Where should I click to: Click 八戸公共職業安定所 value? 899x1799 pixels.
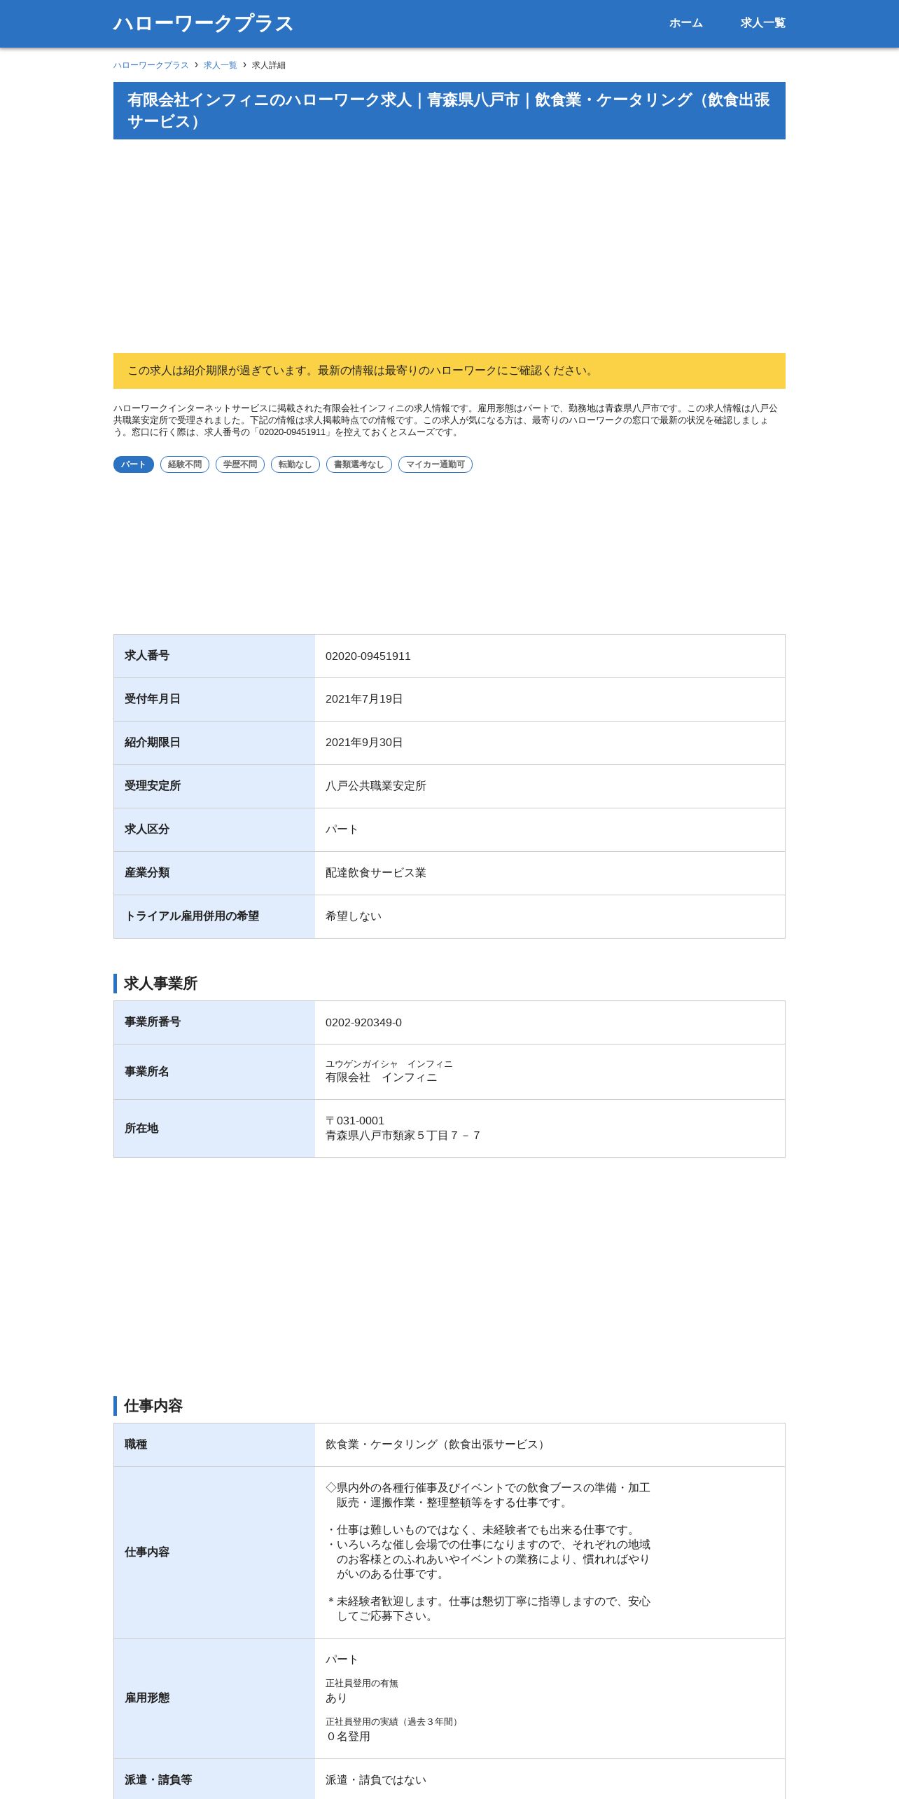[x=375, y=786]
